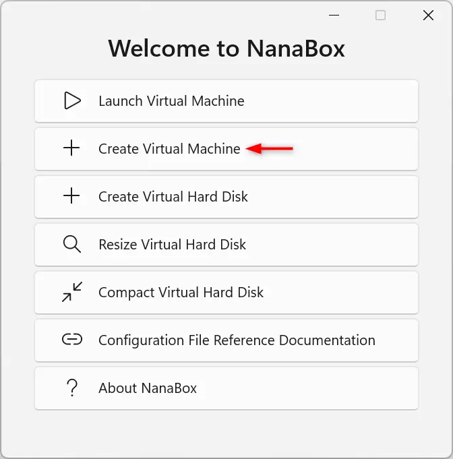Viewport: 453px width, 459px height.
Task: Start Compact Virtual Hard Disk
Action: point(227,293)
